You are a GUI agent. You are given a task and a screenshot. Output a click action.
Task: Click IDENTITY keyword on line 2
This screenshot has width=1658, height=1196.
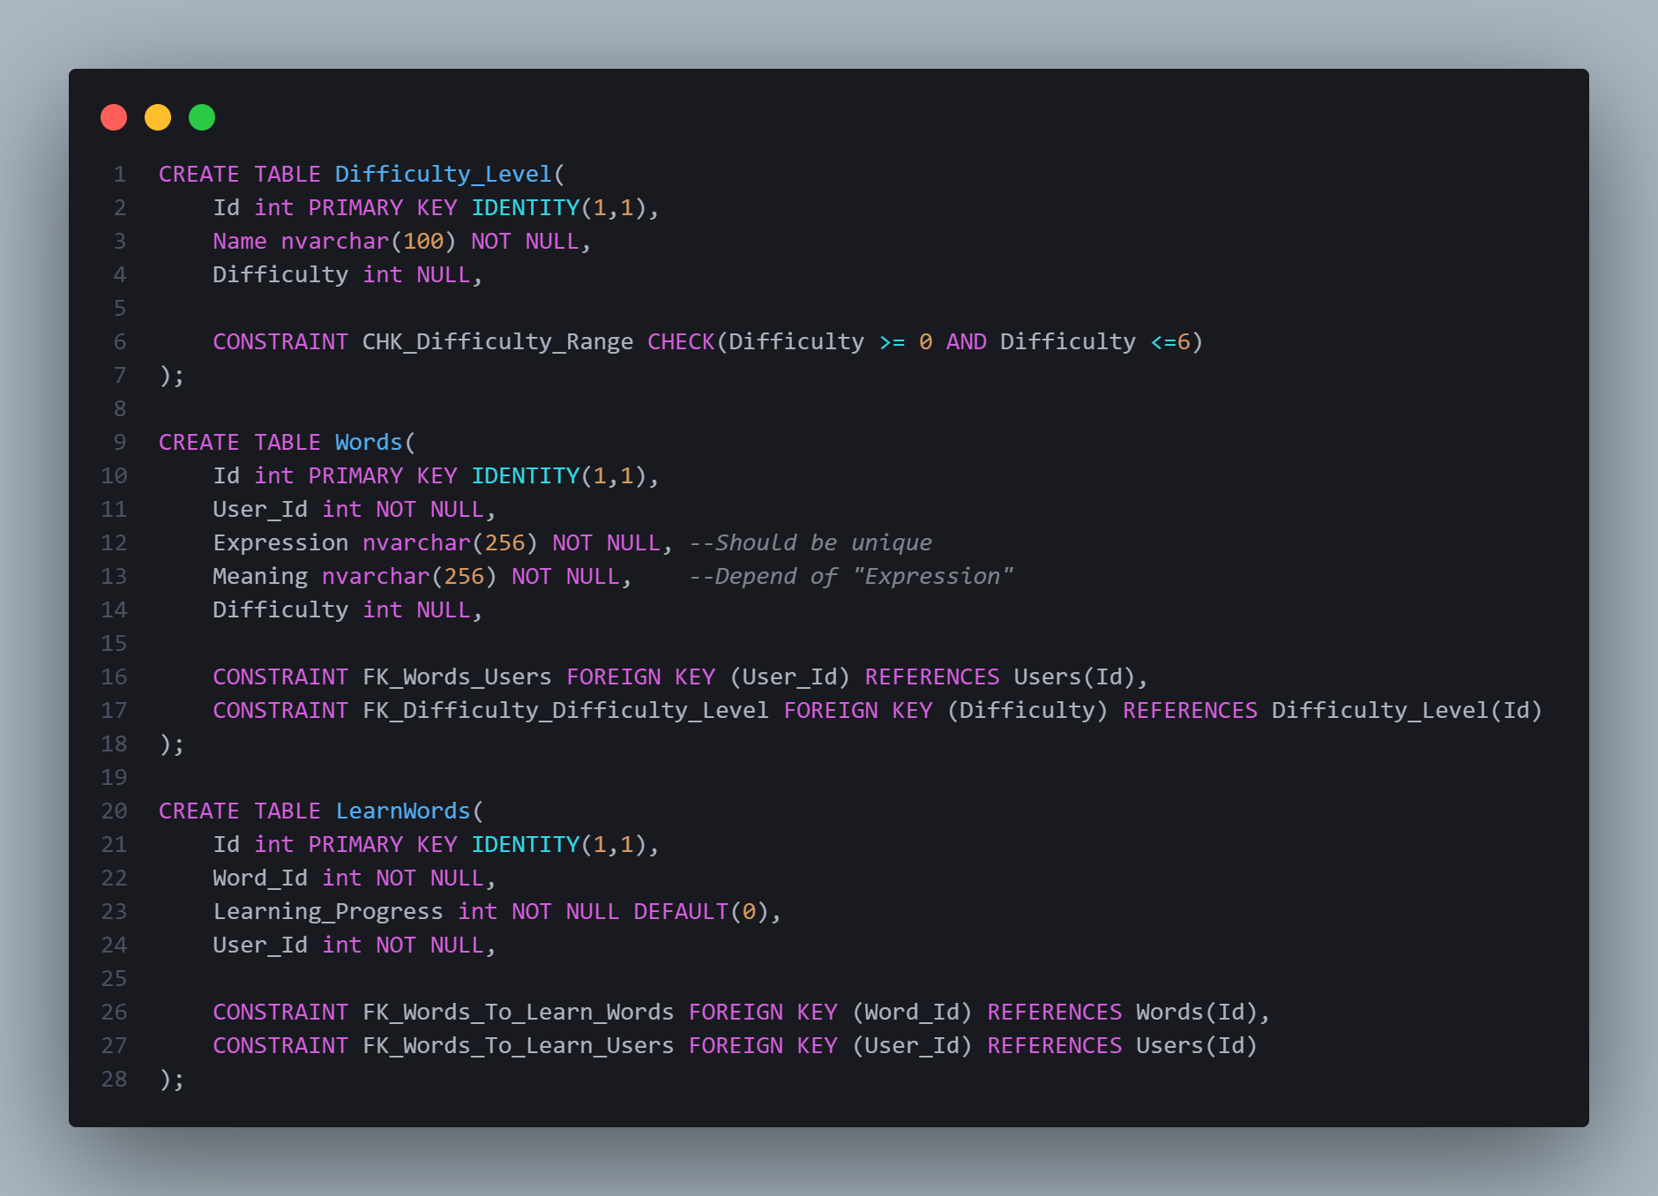(x=526, y=207)
